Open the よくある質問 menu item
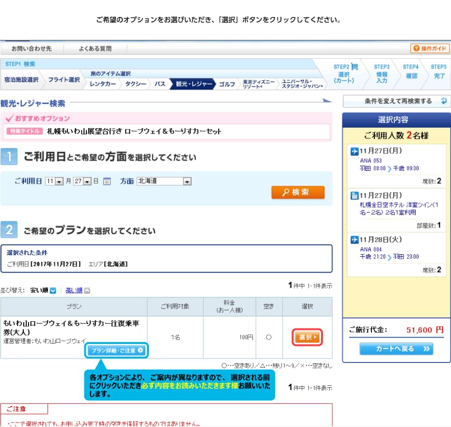 (95, 49)
